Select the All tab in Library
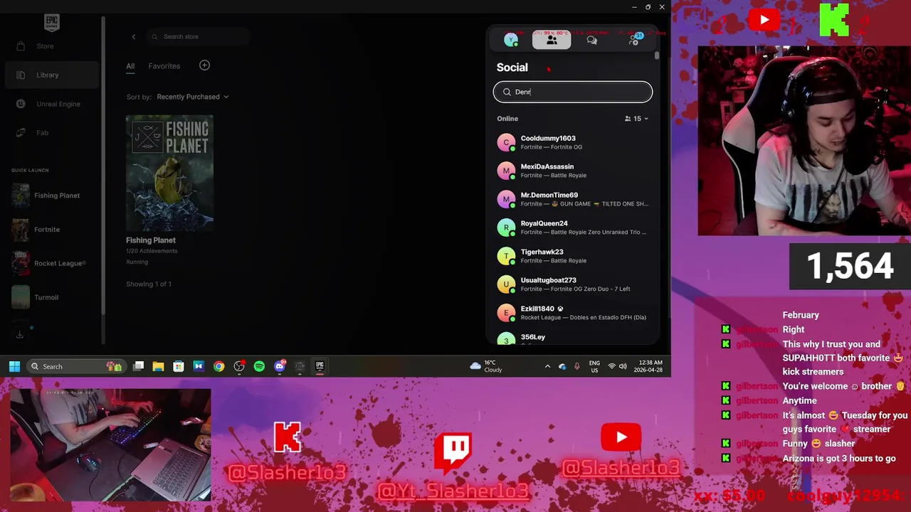This screenshot has height=512, width=911. click(x=130, y=66)
